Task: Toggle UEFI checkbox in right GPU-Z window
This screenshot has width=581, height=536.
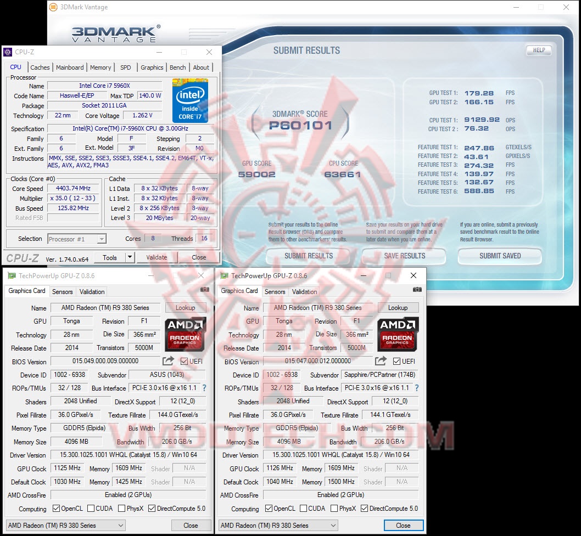Action: (x=396, y=362)
